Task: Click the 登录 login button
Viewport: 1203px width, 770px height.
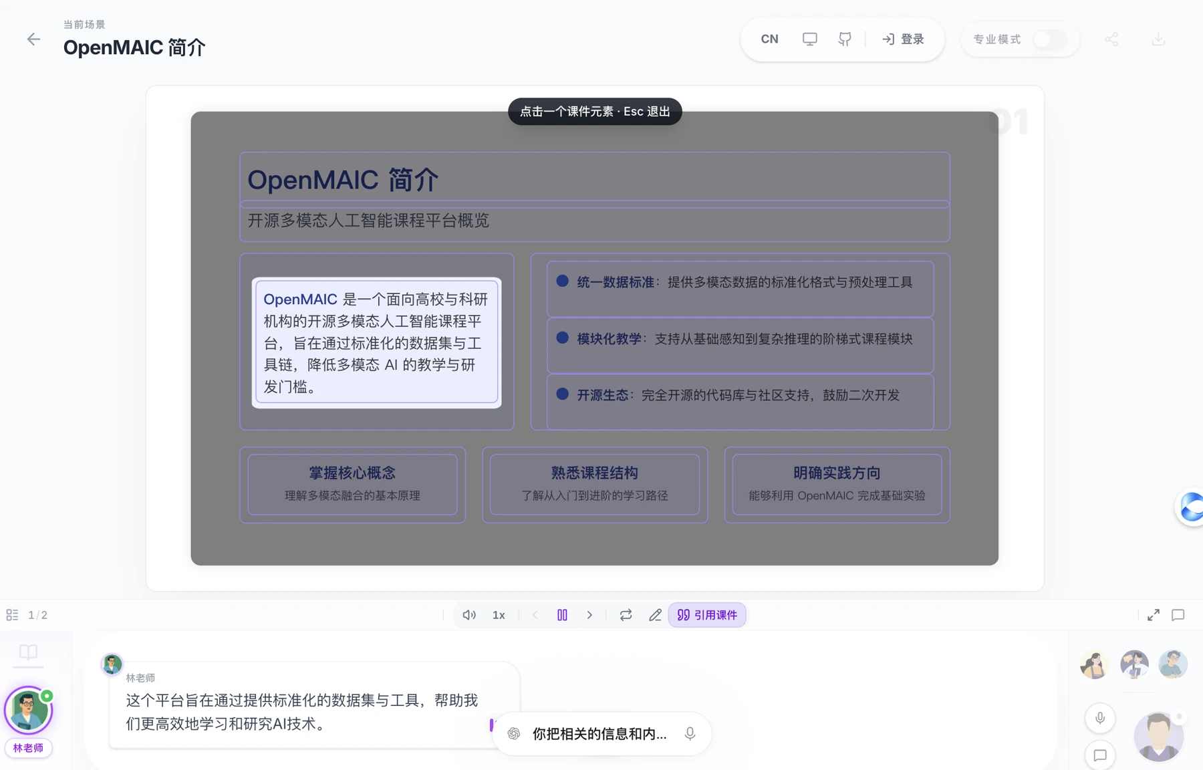Action: [903, 39]
